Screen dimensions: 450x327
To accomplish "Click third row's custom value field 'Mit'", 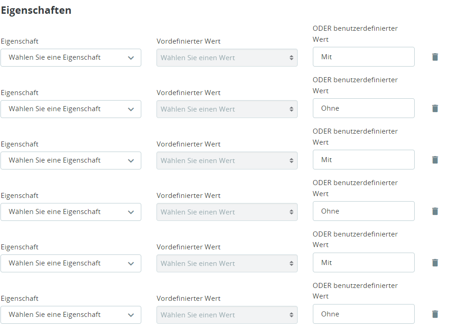I will click(x=363, y=160).
